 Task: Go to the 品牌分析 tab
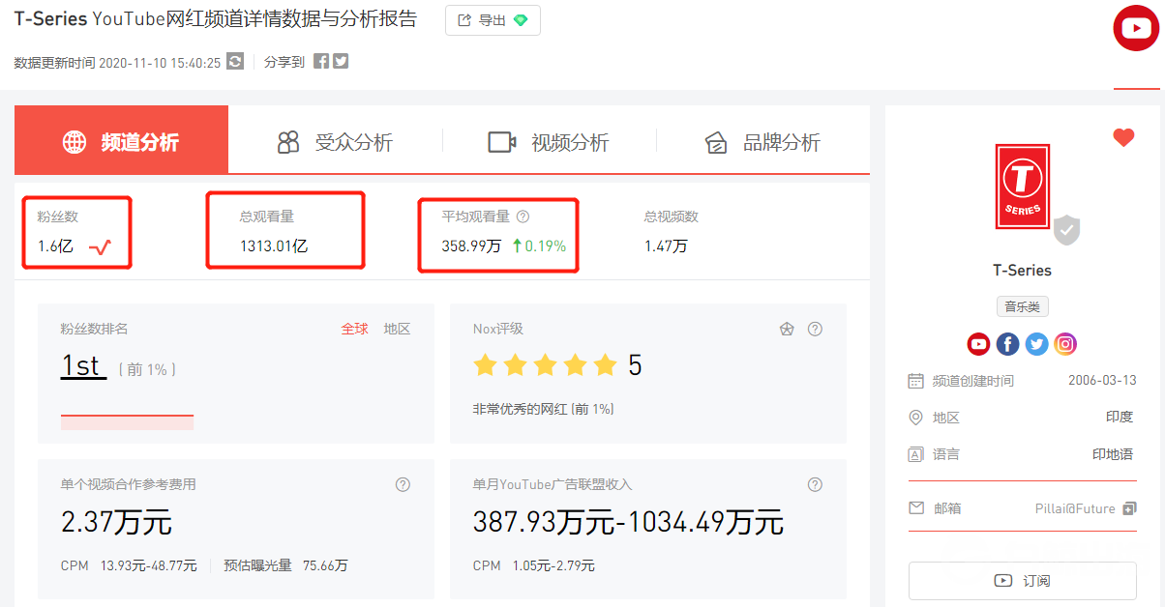(762, 142)
